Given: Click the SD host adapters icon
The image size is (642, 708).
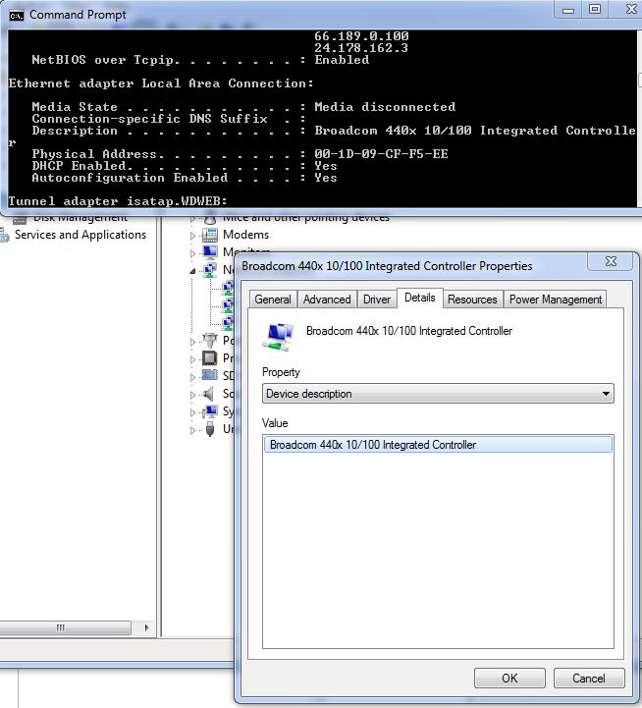Looking at the screenshot, I should 210,375.
